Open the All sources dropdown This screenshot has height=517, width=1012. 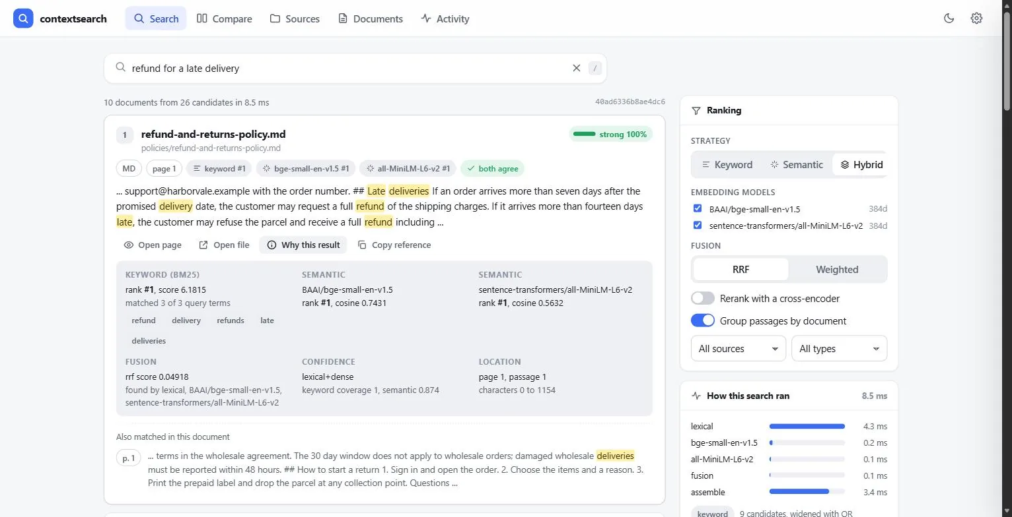click(x=739, y=348)
